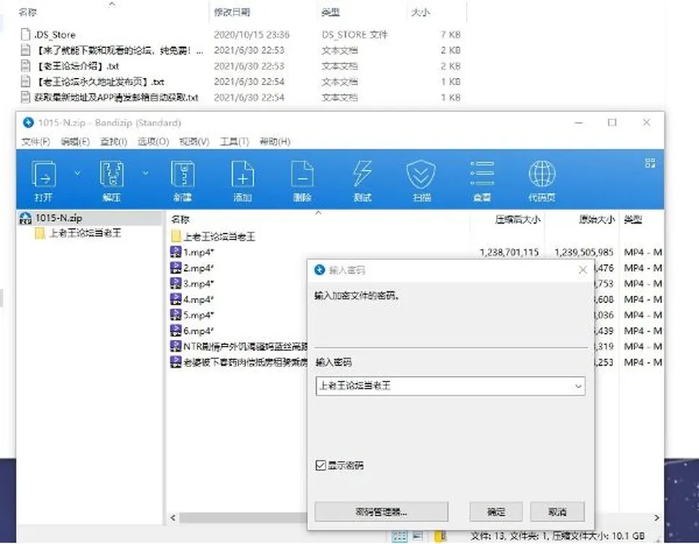Click the zip icon beside 1015-N.zip in tree
Image resolution: width=699 pixels, height=544 pixels.
pyautogui.click(x=25, y=218)
